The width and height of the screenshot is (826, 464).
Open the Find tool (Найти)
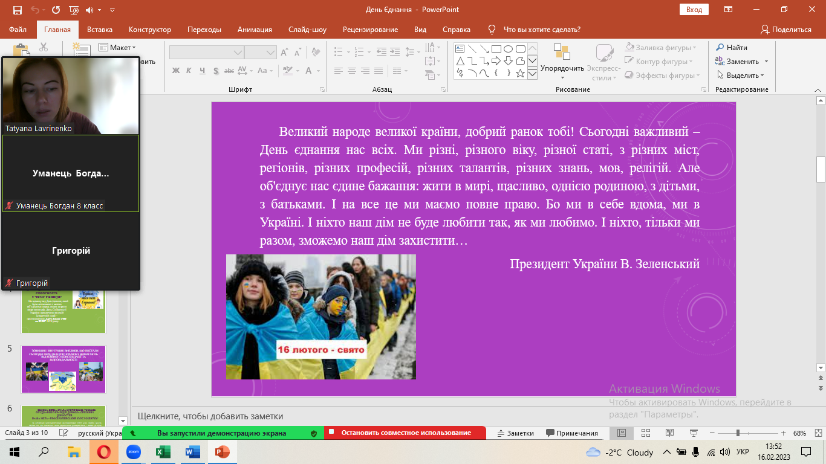(x=732, y=48)
